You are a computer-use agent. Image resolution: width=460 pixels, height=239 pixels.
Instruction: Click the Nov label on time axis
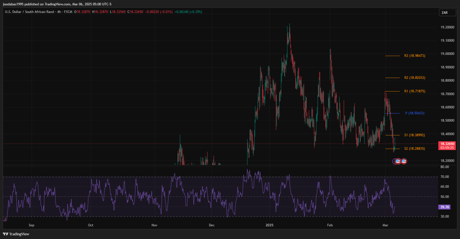coord(155,225)
